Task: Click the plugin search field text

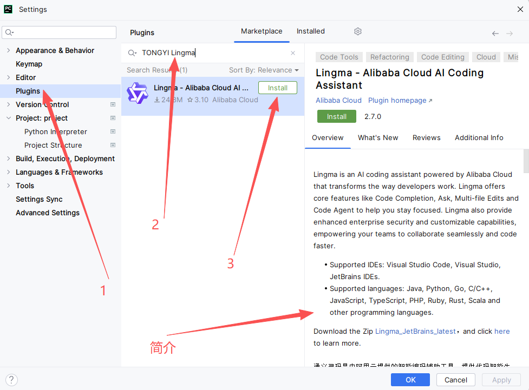Action: point(168,52)
